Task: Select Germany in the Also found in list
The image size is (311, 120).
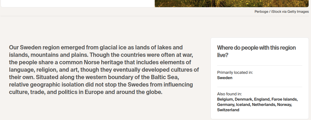Action: (225, 105)
